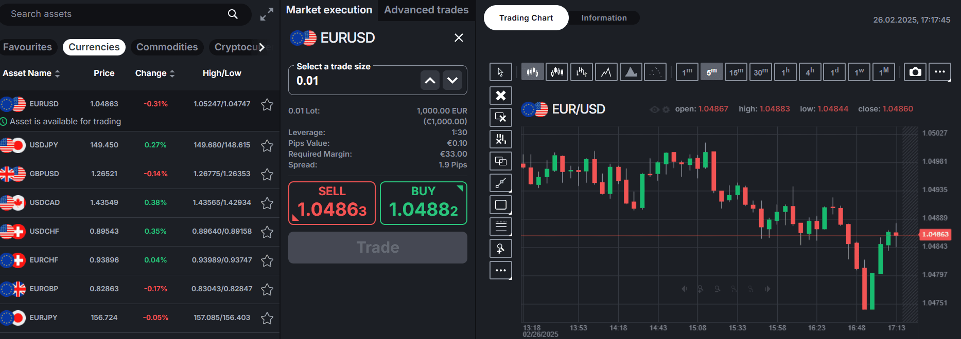Select the area chart style icon
The image size is (961, 339).
(x=631, y=72)
